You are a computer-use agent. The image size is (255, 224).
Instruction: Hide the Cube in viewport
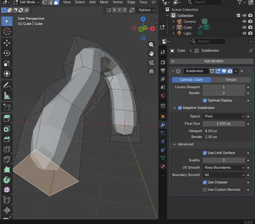244,27
